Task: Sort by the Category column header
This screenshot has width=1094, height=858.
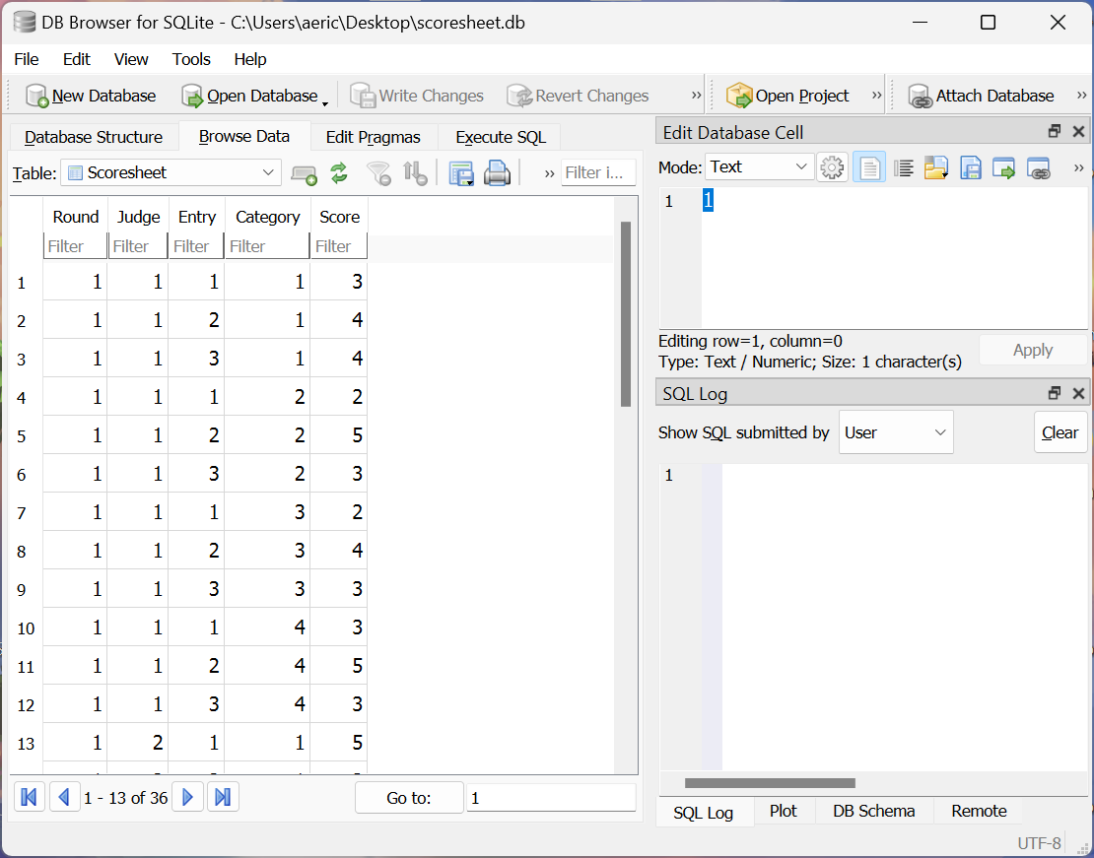Action: [267, 217]
